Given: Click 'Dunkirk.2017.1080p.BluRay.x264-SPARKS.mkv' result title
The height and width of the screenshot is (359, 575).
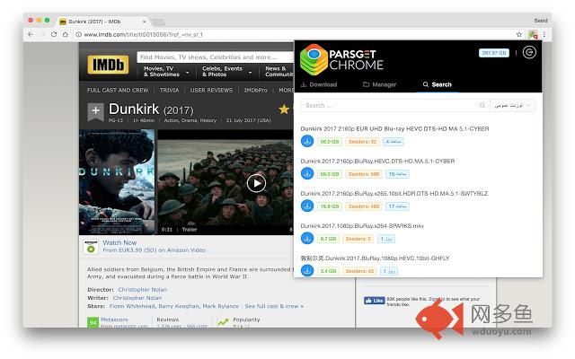Looking at the screenshot, I should pyautogui.click(x=362, y=225).
